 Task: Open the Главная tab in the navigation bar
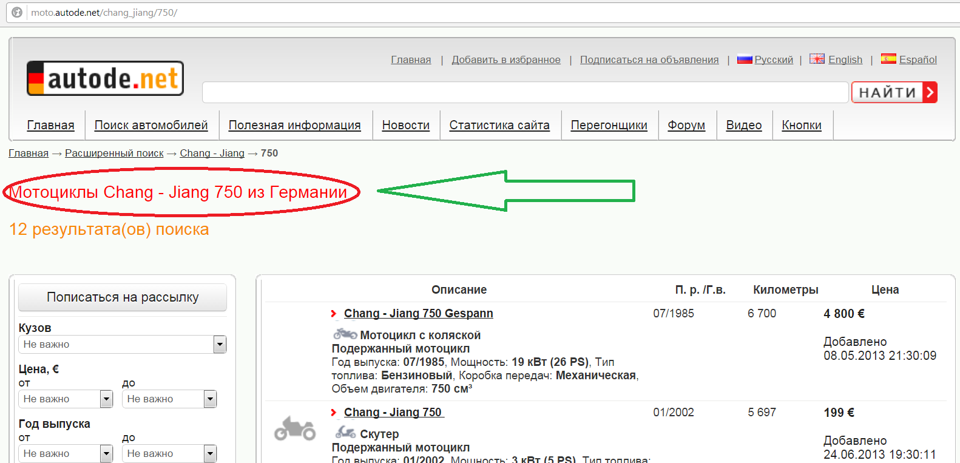(x=51, y=125)
